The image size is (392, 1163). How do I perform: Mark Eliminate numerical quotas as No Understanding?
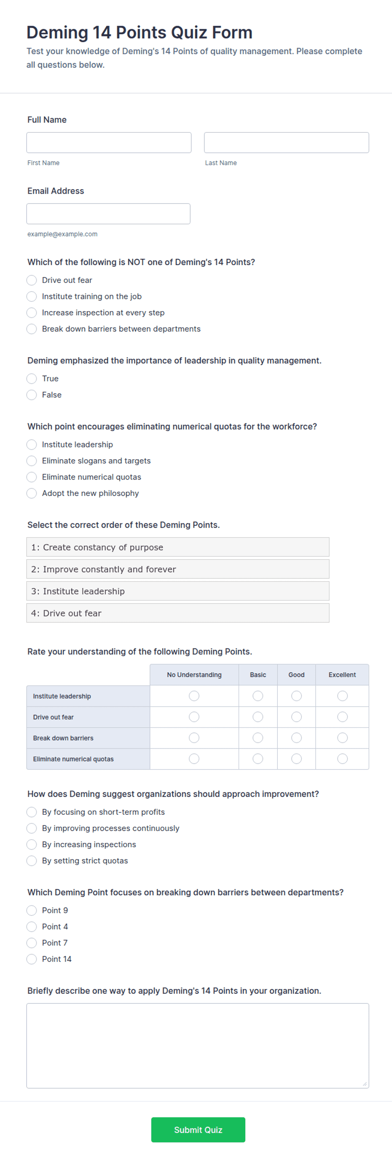194,759
